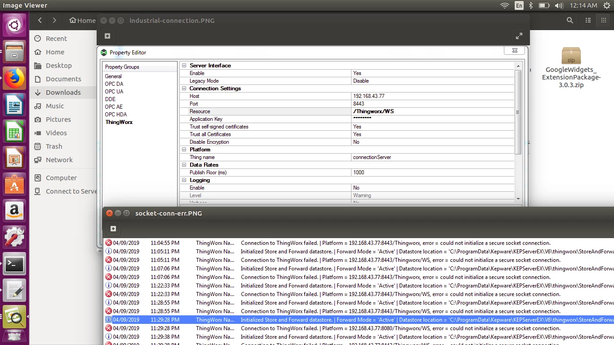Collapse the Data Rates section

click(183, 165)
